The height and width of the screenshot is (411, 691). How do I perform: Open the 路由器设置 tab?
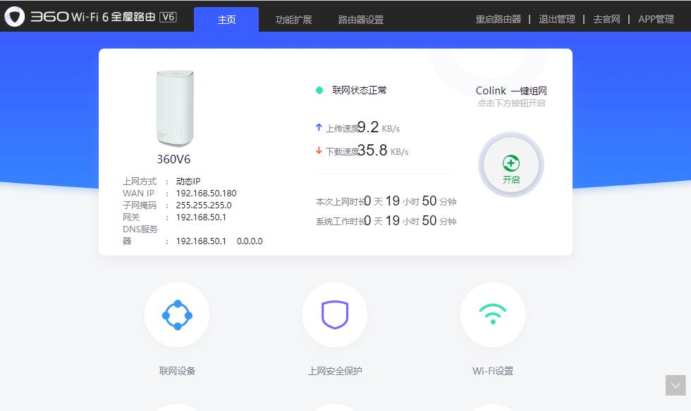coord(362,20)
